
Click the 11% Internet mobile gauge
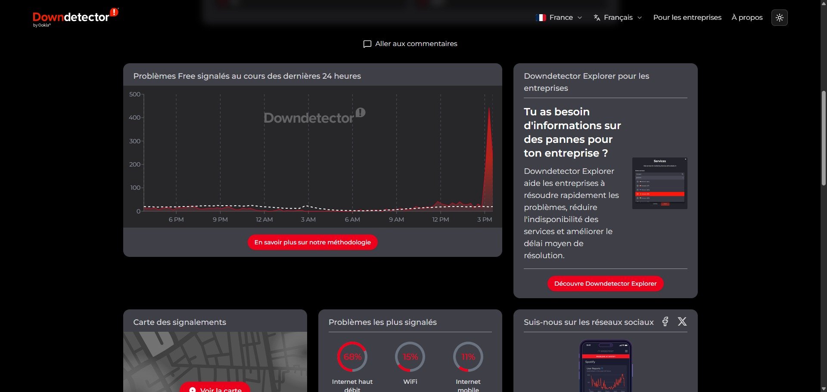coord(468,357)
